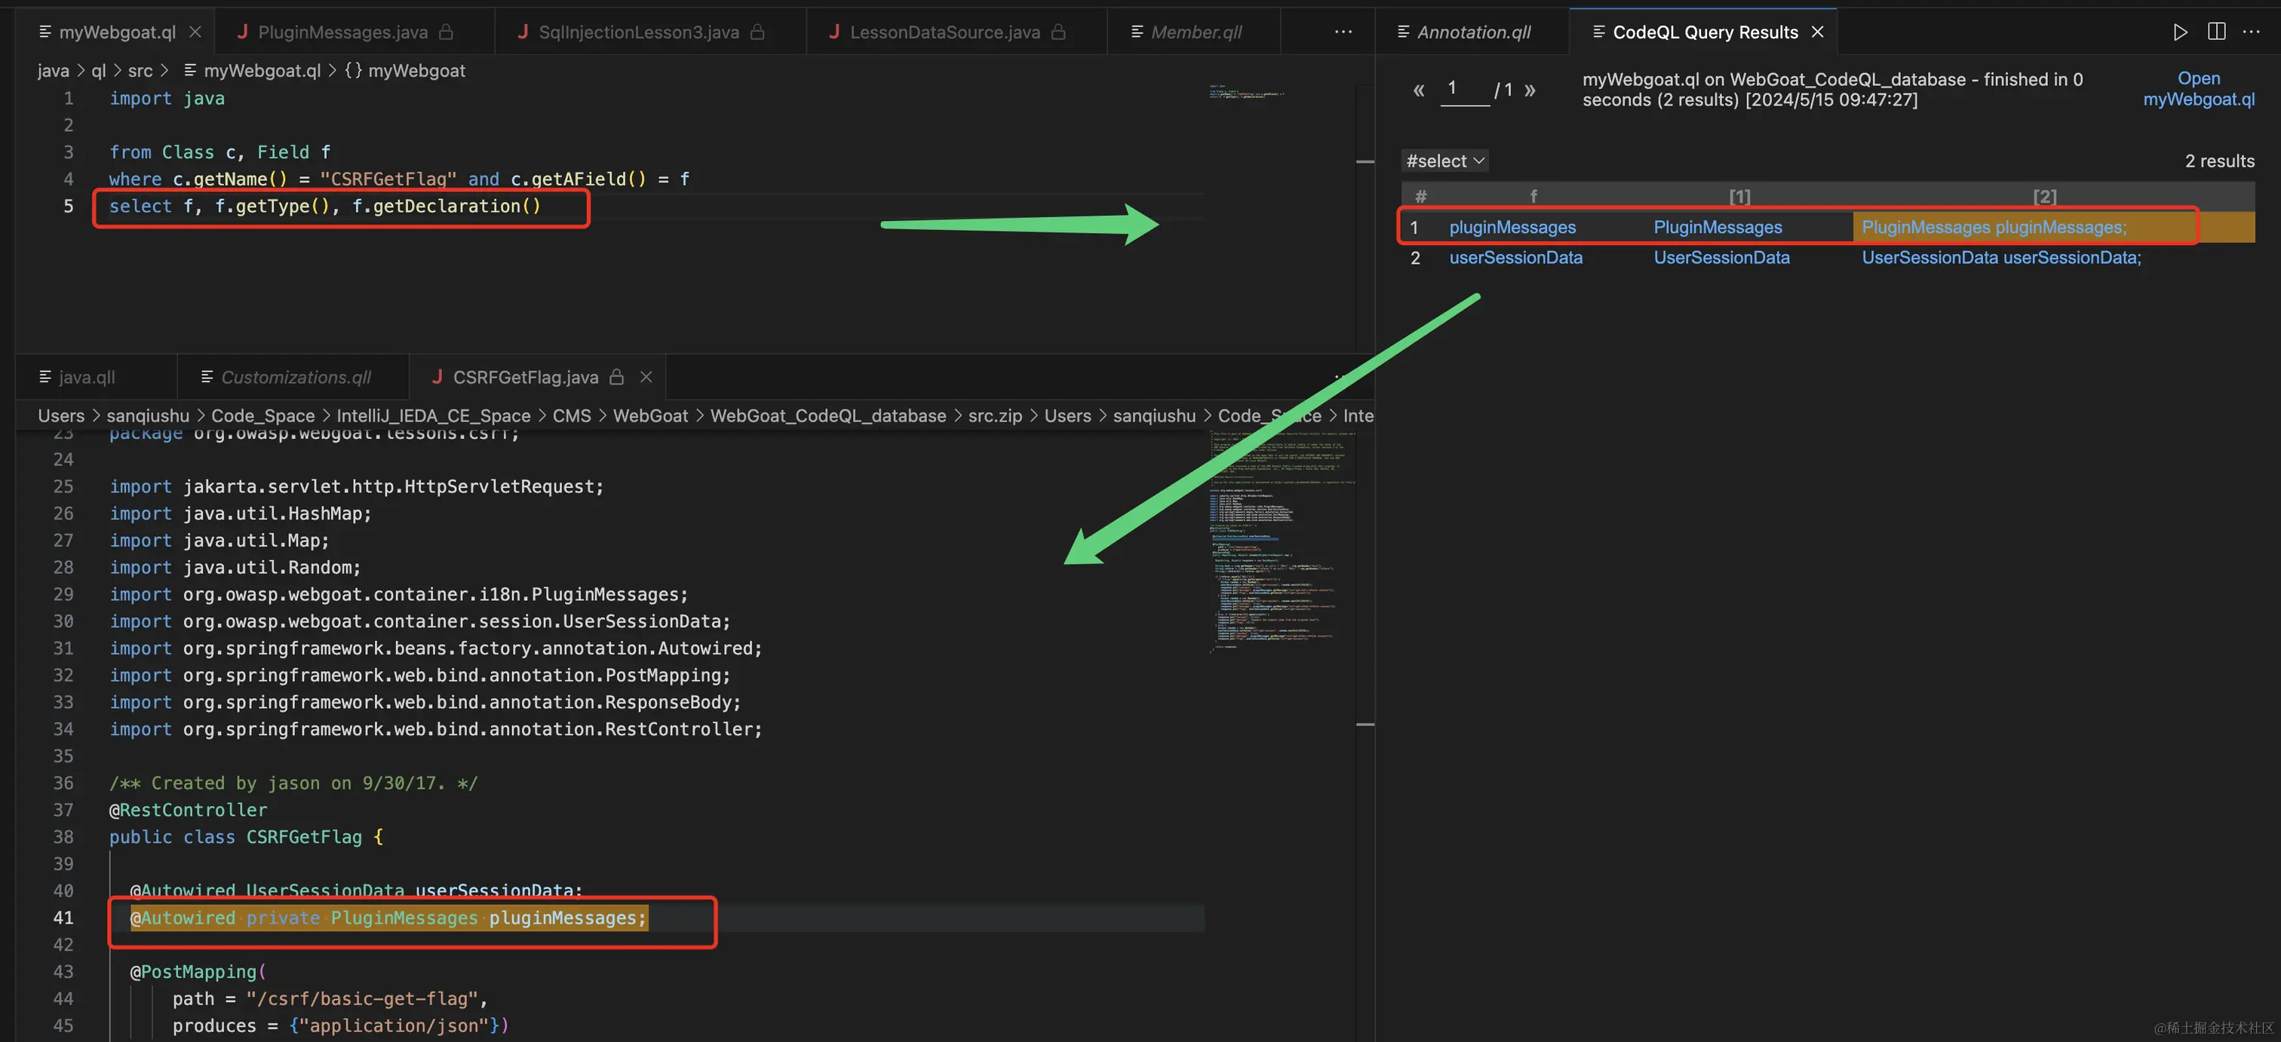Image resolution: width=2281 pixels, height=1042 pixels.
Task: Click the src.zip breadcrumb segment
Action: coord(994,416)
